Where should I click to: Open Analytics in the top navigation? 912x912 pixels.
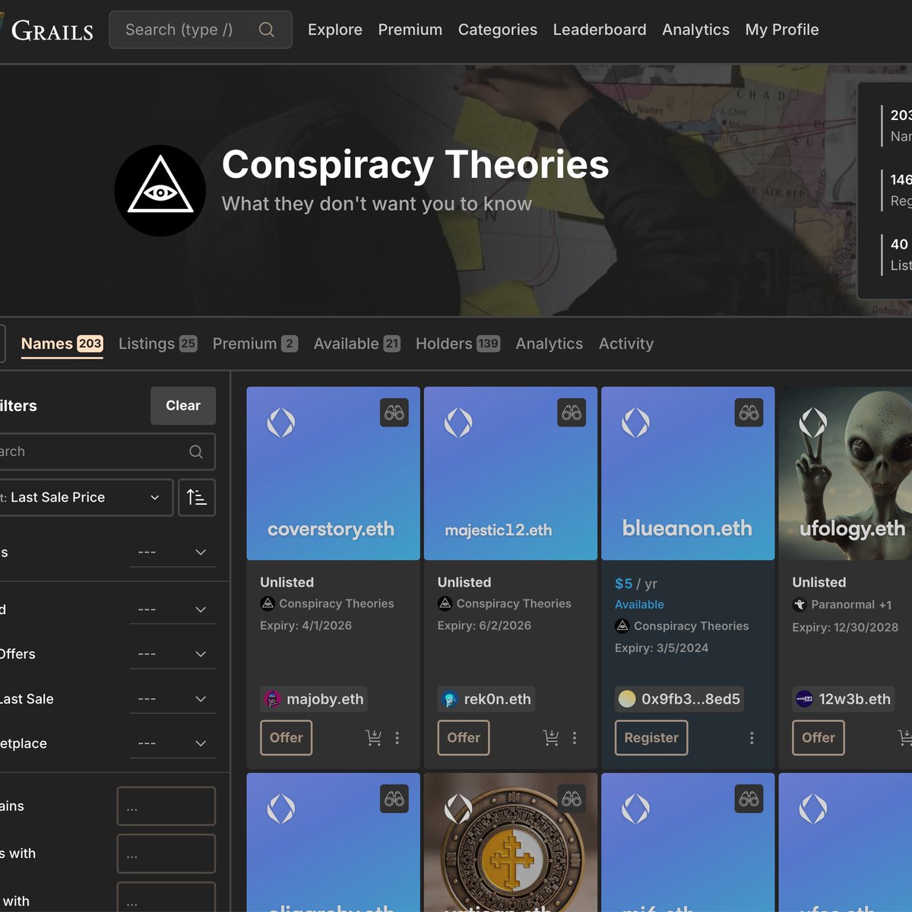[696, 30]
